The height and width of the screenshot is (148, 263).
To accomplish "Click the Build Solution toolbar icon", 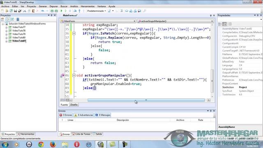I will coord(52,11).
